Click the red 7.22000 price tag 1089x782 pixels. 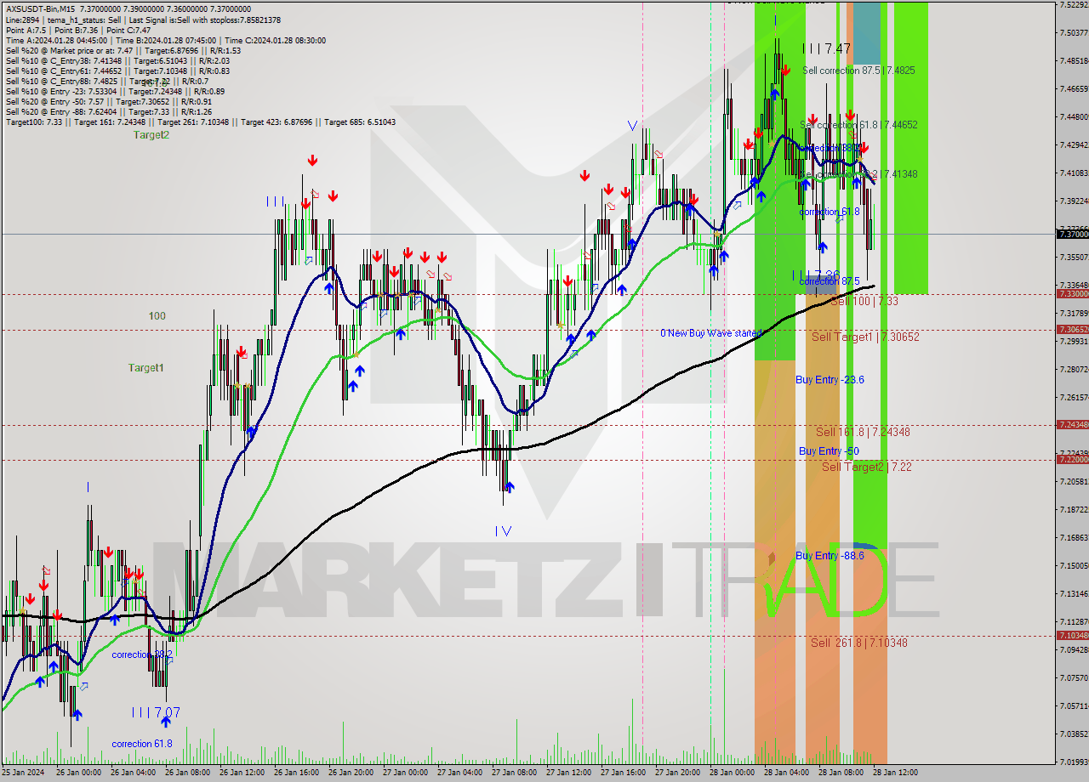[x=1072, y=459]
